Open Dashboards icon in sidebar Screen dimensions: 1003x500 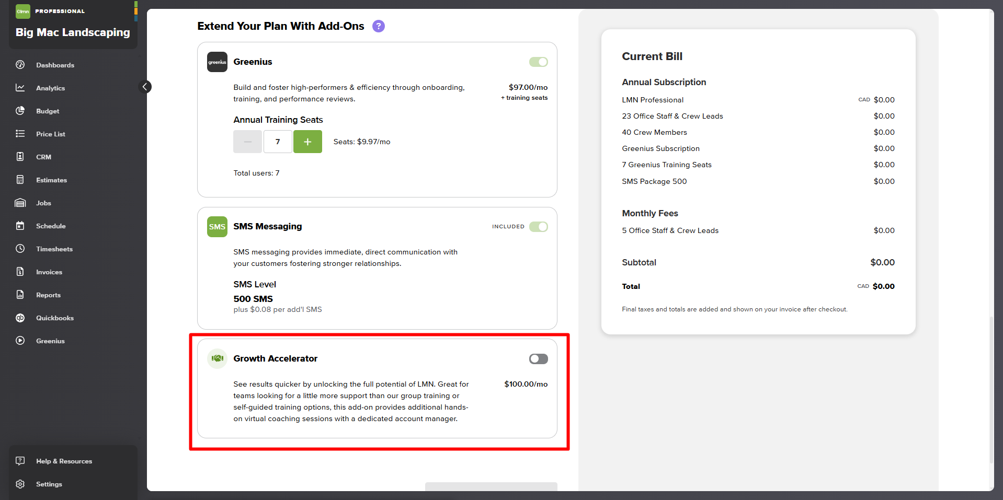tap(20, 65)
